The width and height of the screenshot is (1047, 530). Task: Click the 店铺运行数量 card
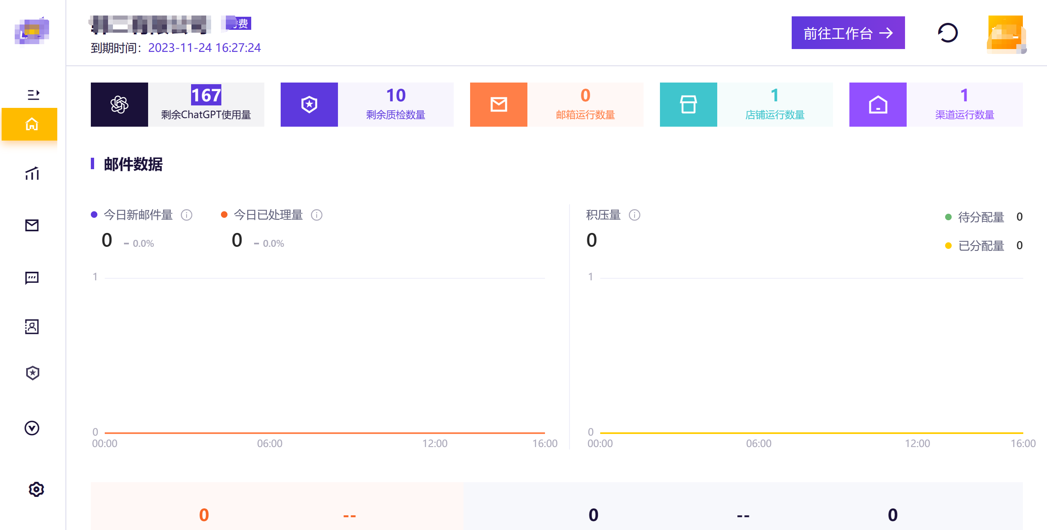pos(746,105)
